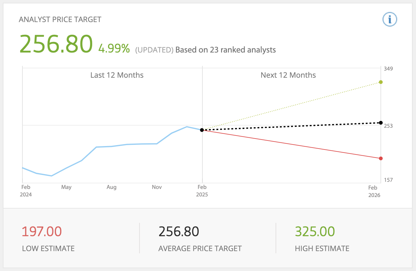Screen dimensions: 416x271
Task: Click the "ANALYST PRICE TARGET" heading
Action: point(60,19)
